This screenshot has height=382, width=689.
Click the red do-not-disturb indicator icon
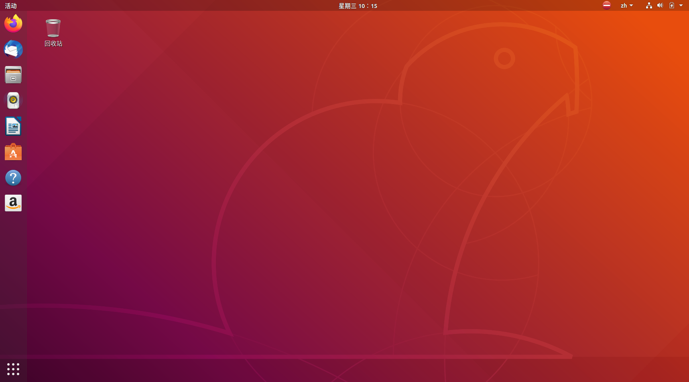pos(607,5)
